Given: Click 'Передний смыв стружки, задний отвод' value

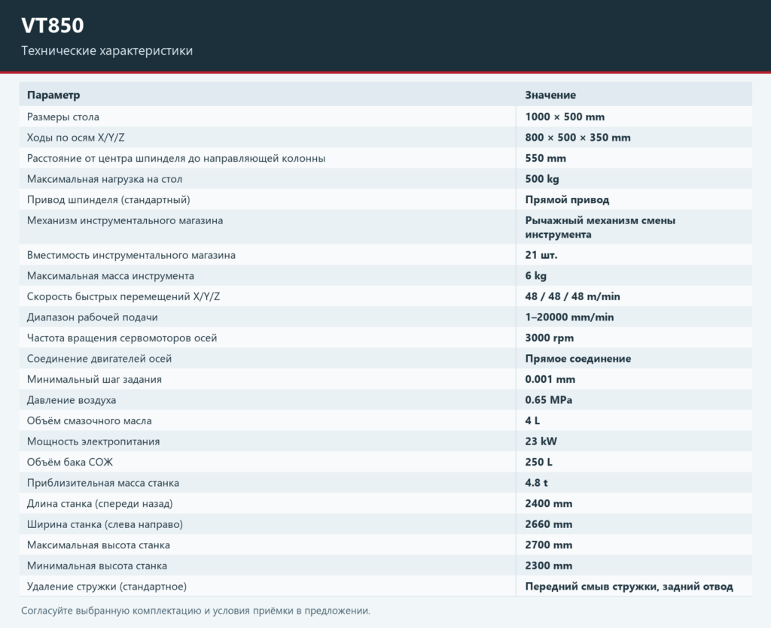Looking at the screenshot, I should tap(629, 587).
